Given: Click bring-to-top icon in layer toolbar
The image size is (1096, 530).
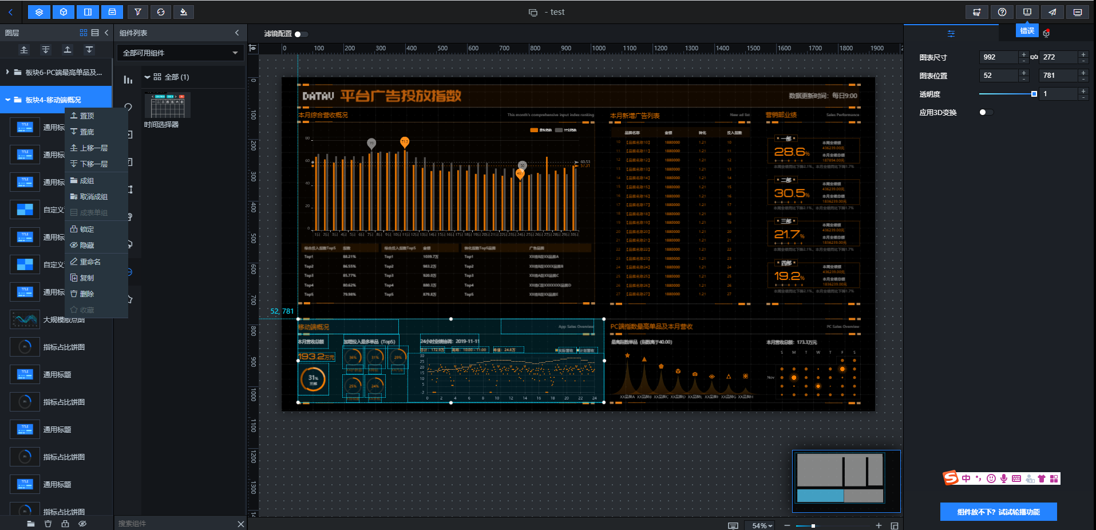Looking at the screenshot, I should 68,50.
